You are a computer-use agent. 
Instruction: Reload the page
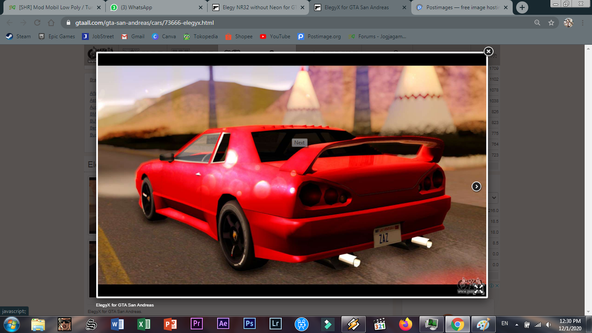click(37, 23)
